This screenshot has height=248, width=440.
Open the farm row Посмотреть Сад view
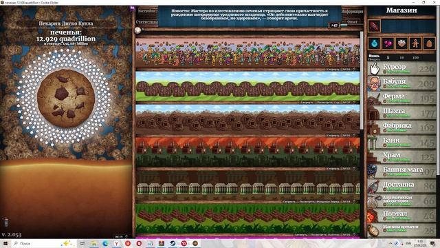pyautogui.click(x=329, y=103)
